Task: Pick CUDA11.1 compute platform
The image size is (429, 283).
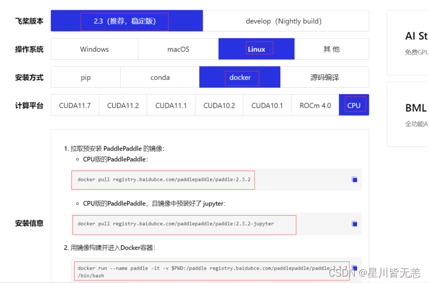Action: [171, 105]
